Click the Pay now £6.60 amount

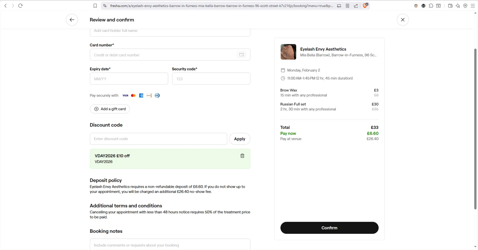[373, 134]
